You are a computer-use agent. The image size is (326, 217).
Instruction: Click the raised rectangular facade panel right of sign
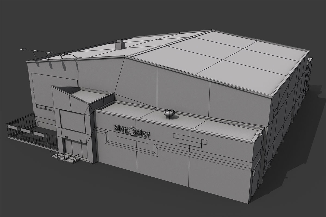(x=190, y=140)
